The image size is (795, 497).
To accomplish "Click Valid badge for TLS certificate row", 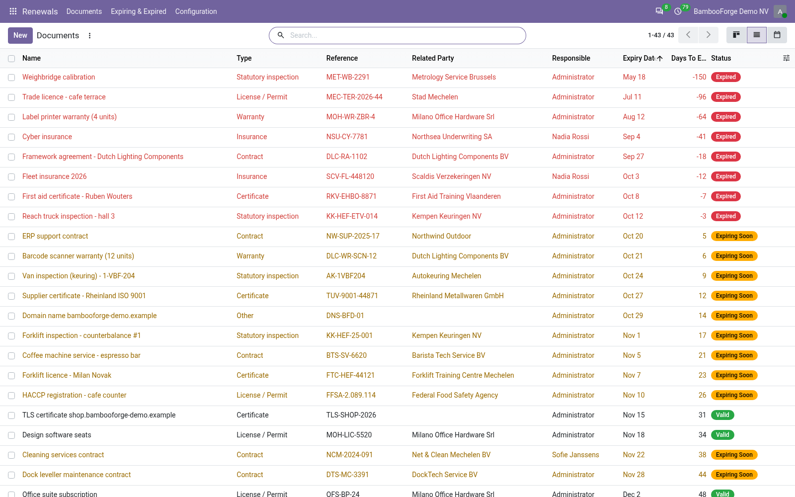I will pyautogui.click(x=722, y=415).
